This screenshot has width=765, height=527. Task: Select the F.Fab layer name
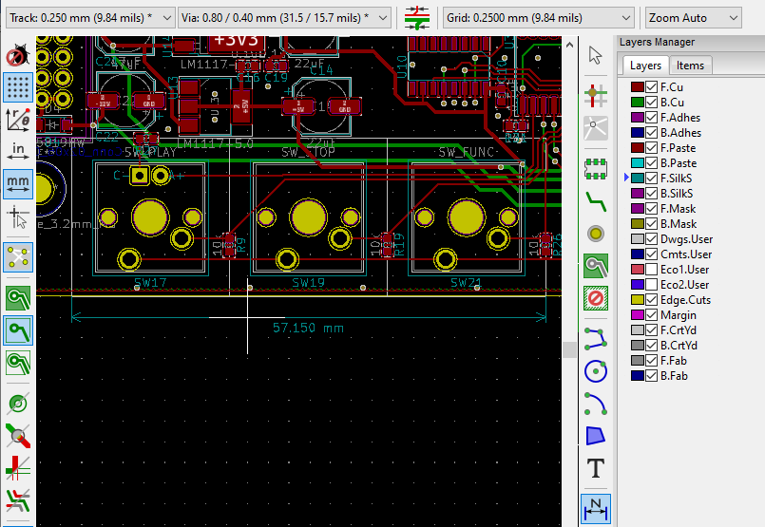(x=673, y=361)
